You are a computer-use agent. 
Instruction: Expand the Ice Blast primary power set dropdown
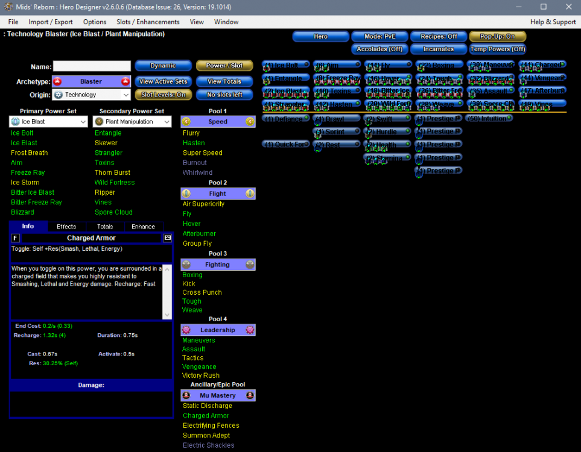49,122
